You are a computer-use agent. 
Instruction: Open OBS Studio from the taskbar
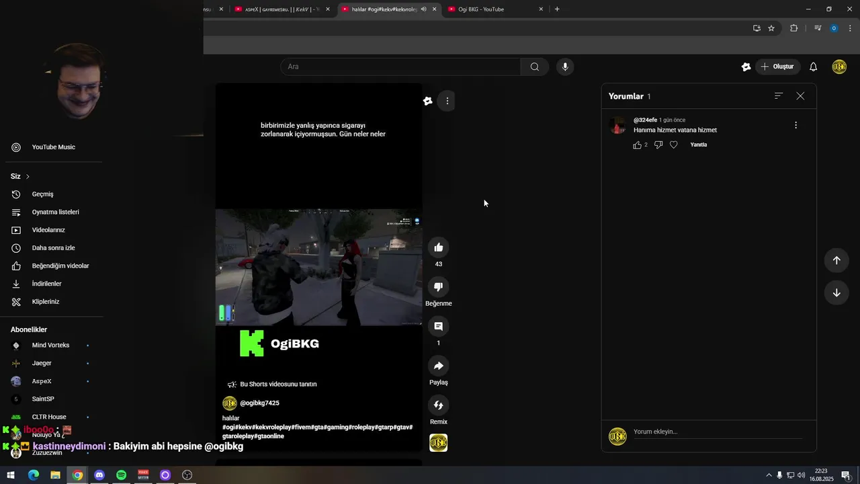tap(187, 475)
